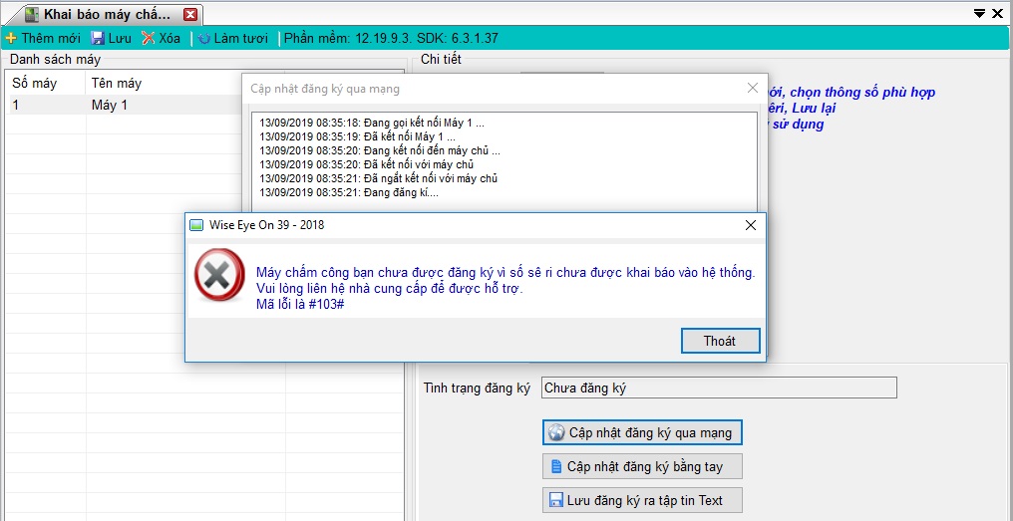Choose Cập nhật đăng ký bằng tay
1013x521 pixels.
click(642, 466)
